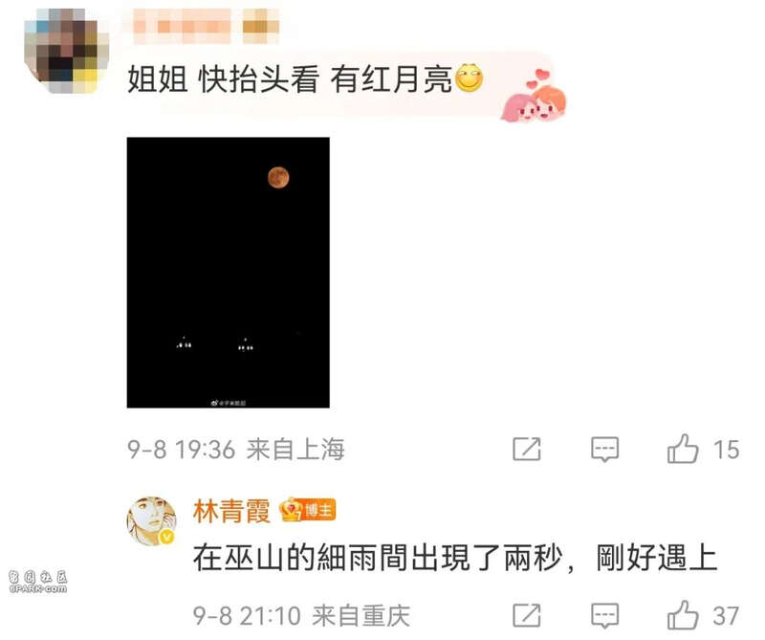Click the verified V mark on avatar
This screenshot has width=765, height=640.
[167, 537]
